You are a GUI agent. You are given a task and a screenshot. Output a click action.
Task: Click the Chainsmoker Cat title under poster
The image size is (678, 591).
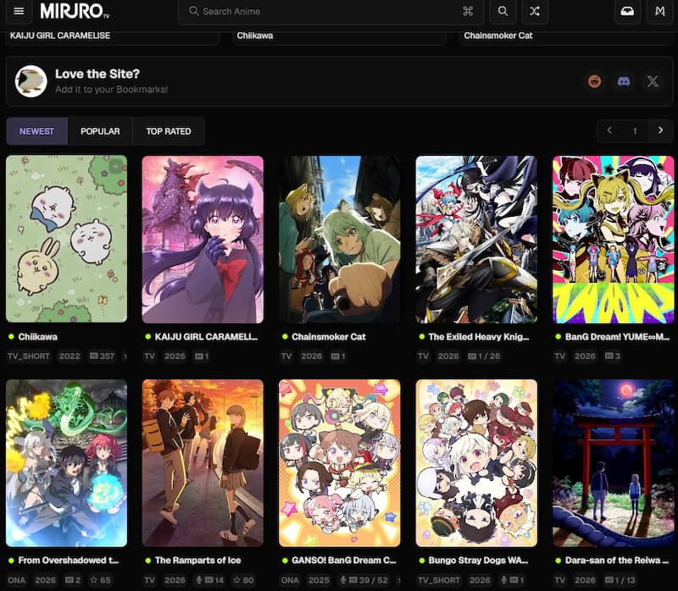(x=329, y=336)
